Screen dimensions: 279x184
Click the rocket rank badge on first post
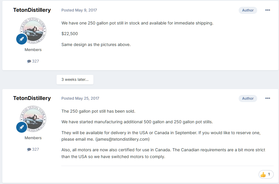pyautogui.click(x=22, y=39)
